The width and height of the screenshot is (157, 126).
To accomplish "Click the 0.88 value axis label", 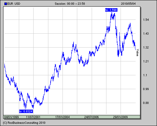I will (x=146, y=103).
